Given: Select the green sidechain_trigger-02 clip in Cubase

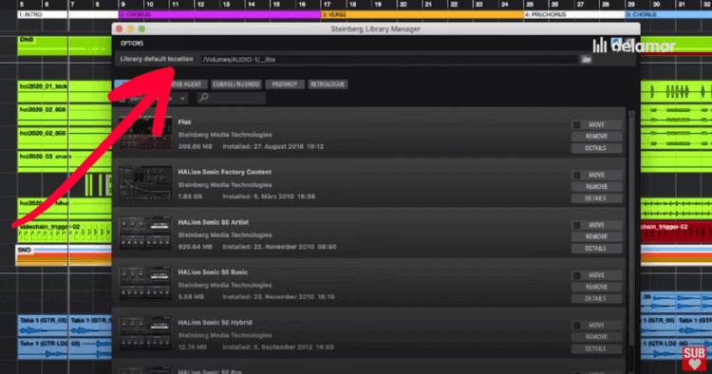Looking at the screenshot, I should (64, 232).
